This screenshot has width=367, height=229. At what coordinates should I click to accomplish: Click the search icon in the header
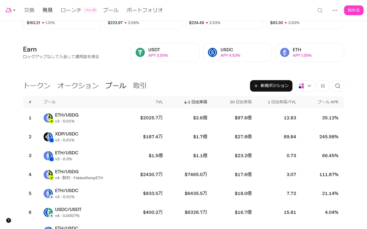pos(320,10)
